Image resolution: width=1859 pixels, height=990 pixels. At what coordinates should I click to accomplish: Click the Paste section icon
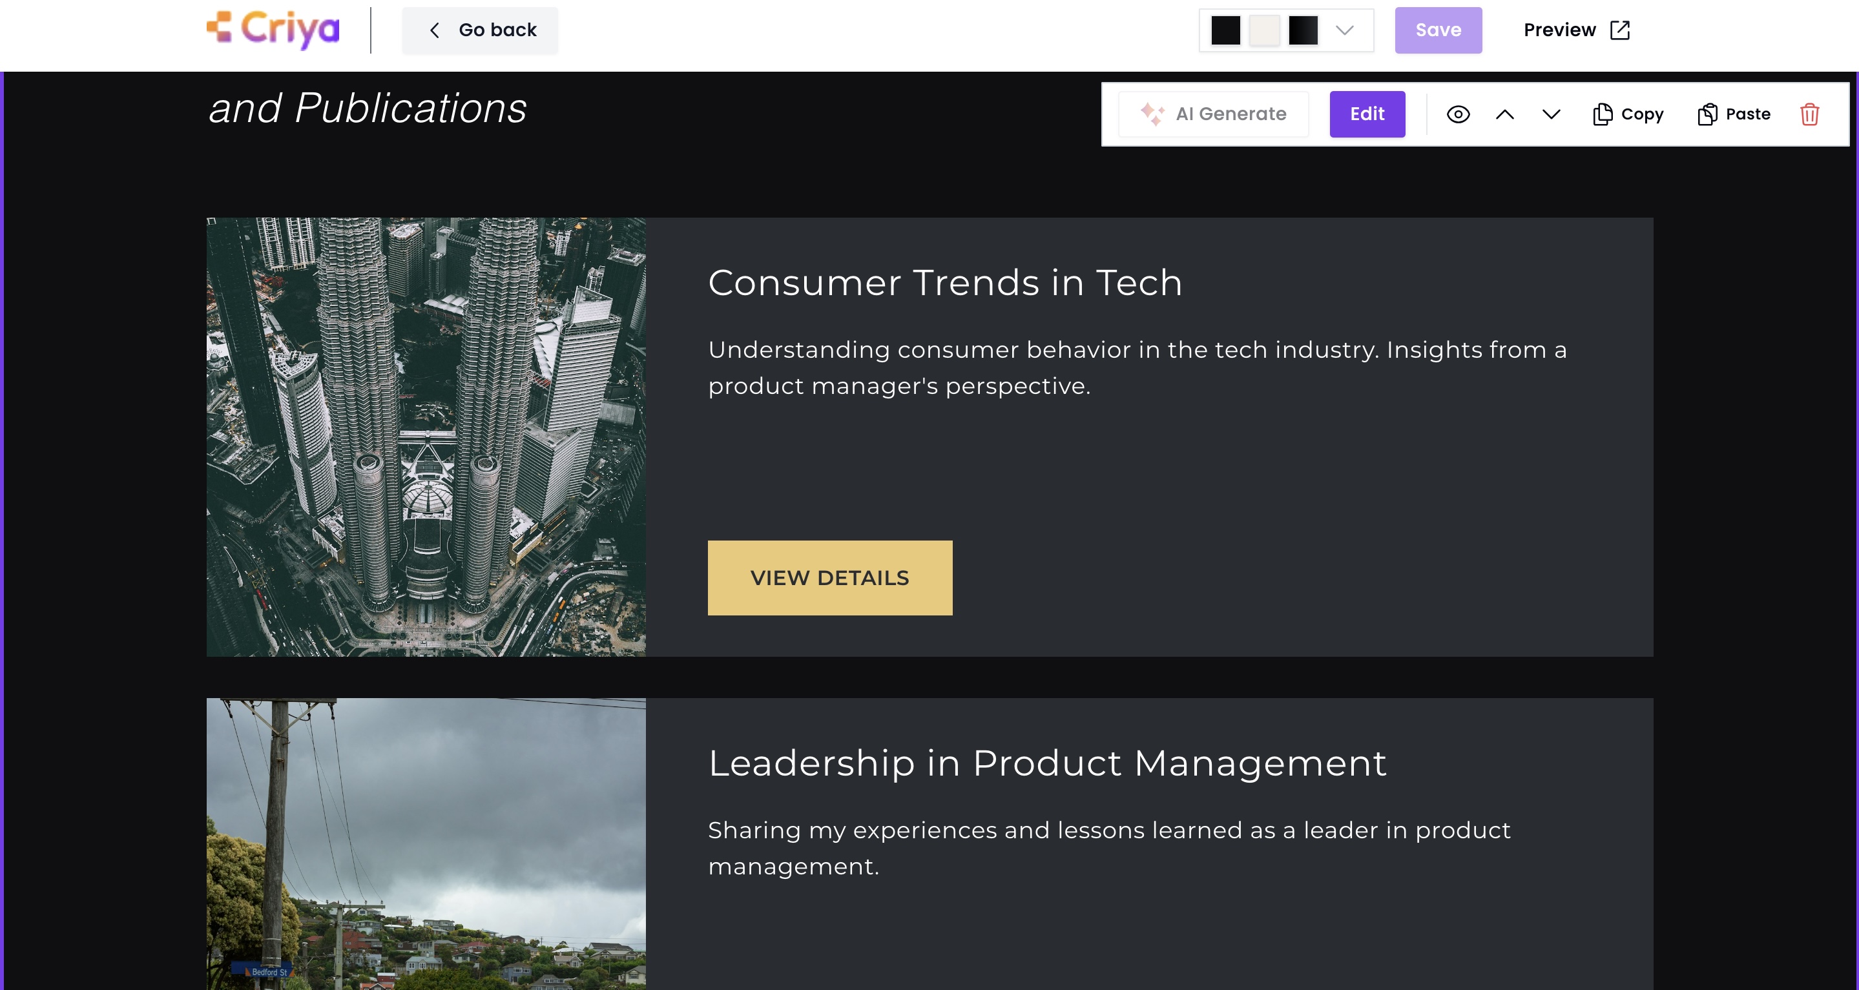[1707, 114]
